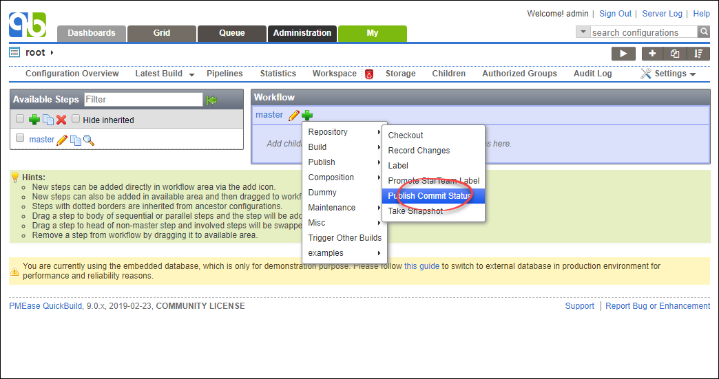The height and width of the screenshot is (379, 719).
Task: Open the My tab
Action: click(x=373, y=34)
